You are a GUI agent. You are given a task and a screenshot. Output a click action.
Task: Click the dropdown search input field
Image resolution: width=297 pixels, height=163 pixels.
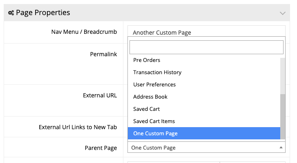[206, 47]
